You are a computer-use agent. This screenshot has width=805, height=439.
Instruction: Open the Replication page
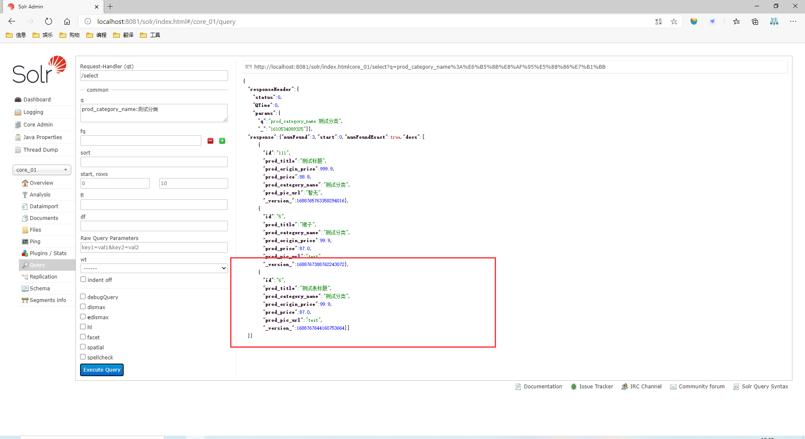coord(43,277)
